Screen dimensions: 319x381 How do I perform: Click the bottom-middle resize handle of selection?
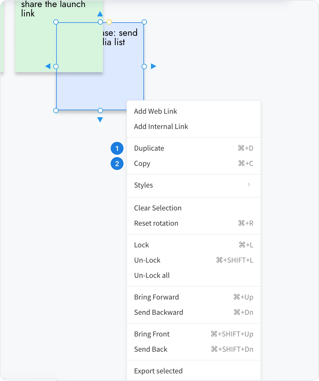(100, 110)
